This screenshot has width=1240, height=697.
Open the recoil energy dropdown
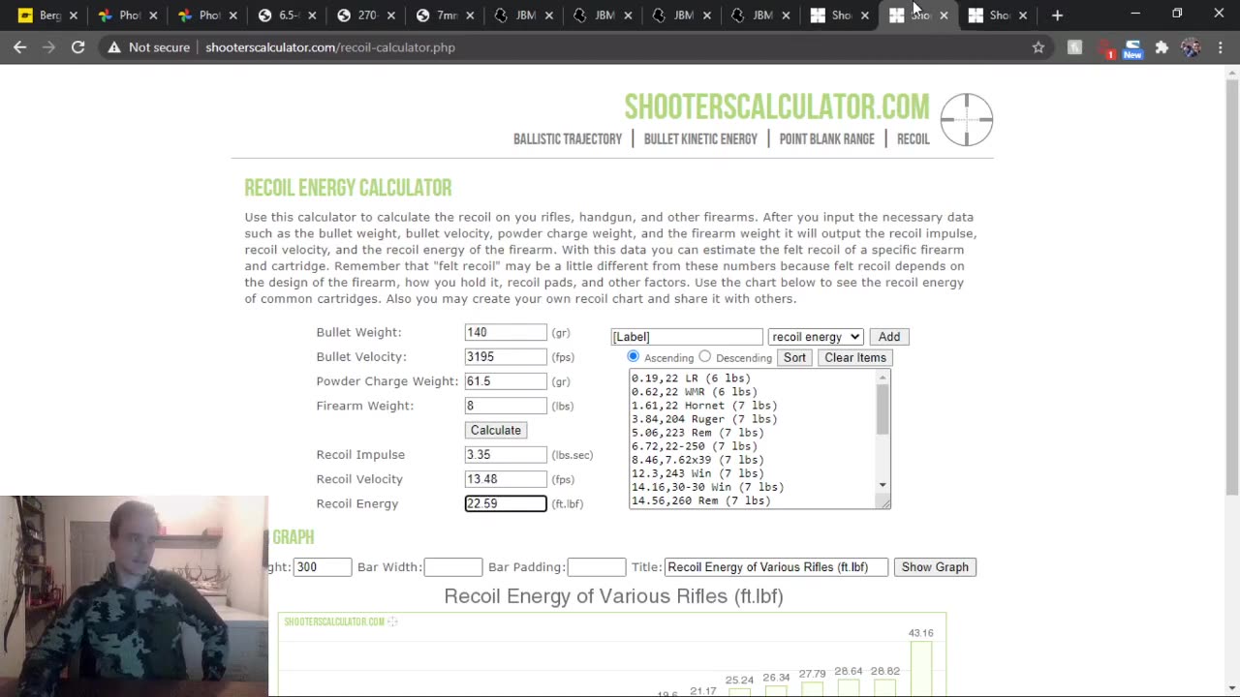point(815,337)
